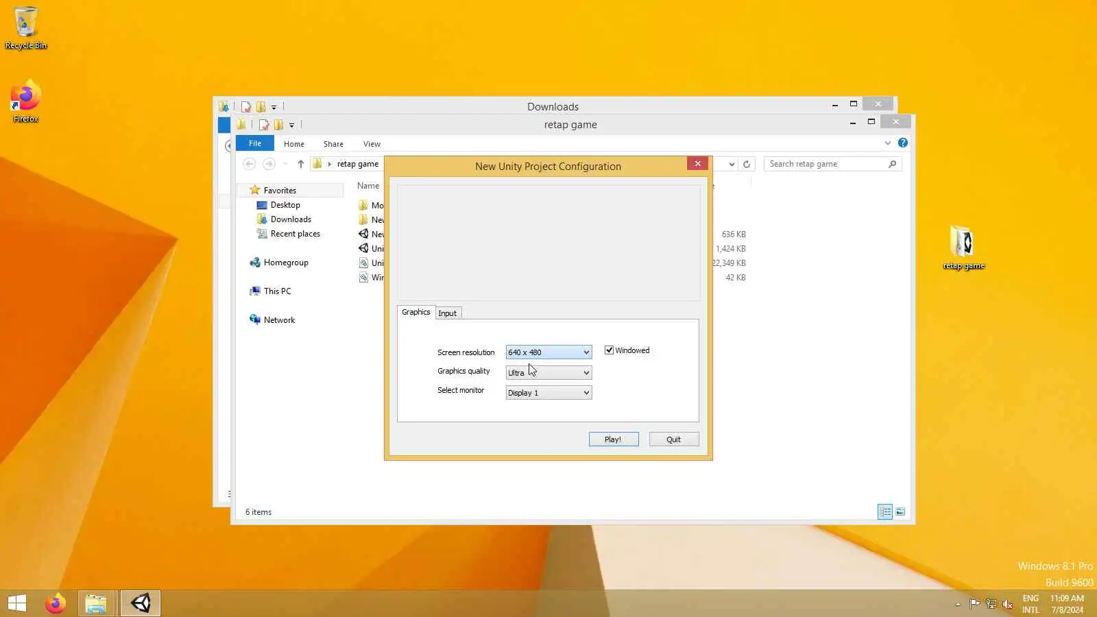Click the Forward navigation arrow in retap game
The width and height of the screenshot is (1097, 617).
pyautogui.click(x=269, y=164)
